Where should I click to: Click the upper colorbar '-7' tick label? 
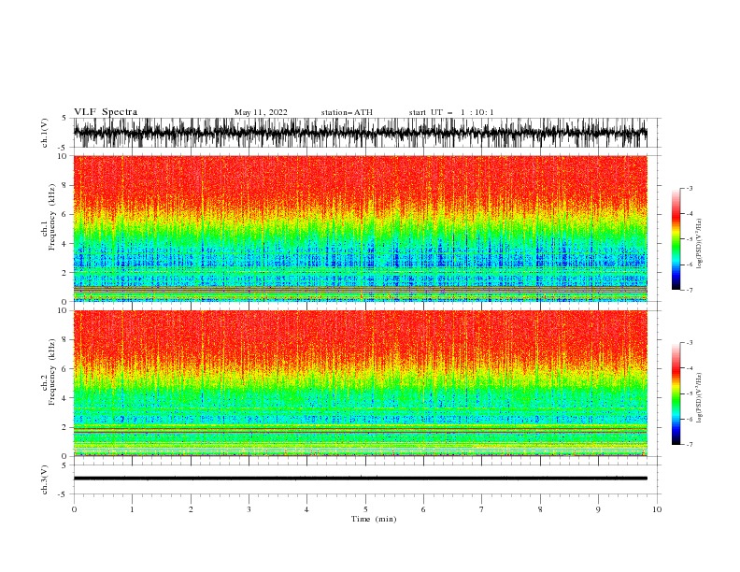coord(690,290)
